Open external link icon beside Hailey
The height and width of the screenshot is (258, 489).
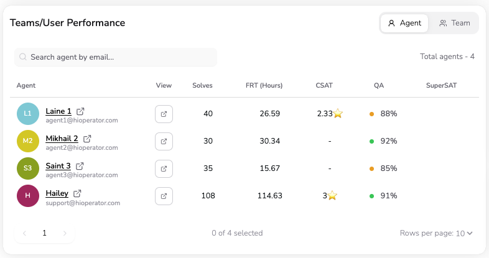pyautogui.click(x=77, y=193)
